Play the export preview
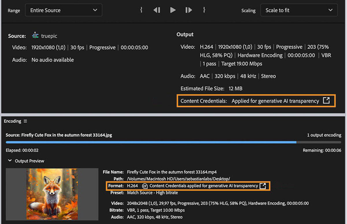This screenshot has height=224, width=347. click(173, 10)
